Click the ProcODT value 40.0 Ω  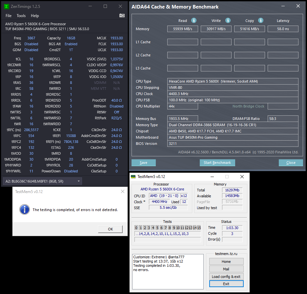116,100
